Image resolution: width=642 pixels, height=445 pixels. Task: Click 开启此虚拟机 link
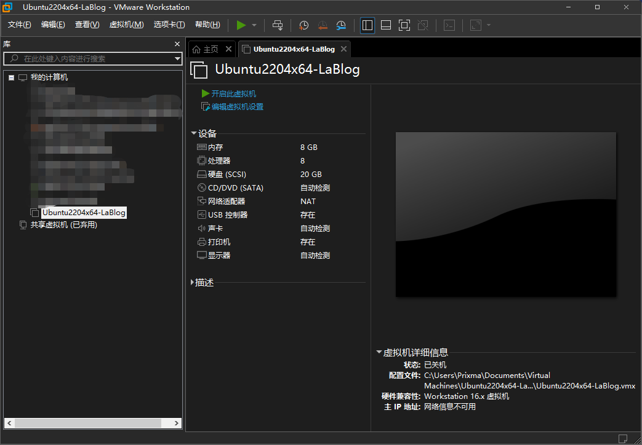[x=233, y=93]
